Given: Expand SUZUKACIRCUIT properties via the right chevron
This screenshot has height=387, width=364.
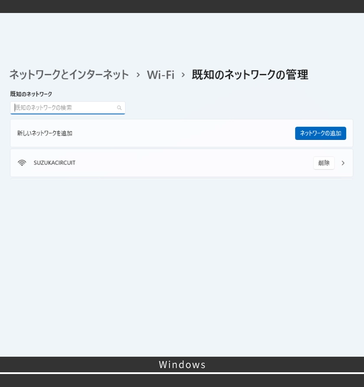Looking at the screenshot, I should tap(343, 163).
